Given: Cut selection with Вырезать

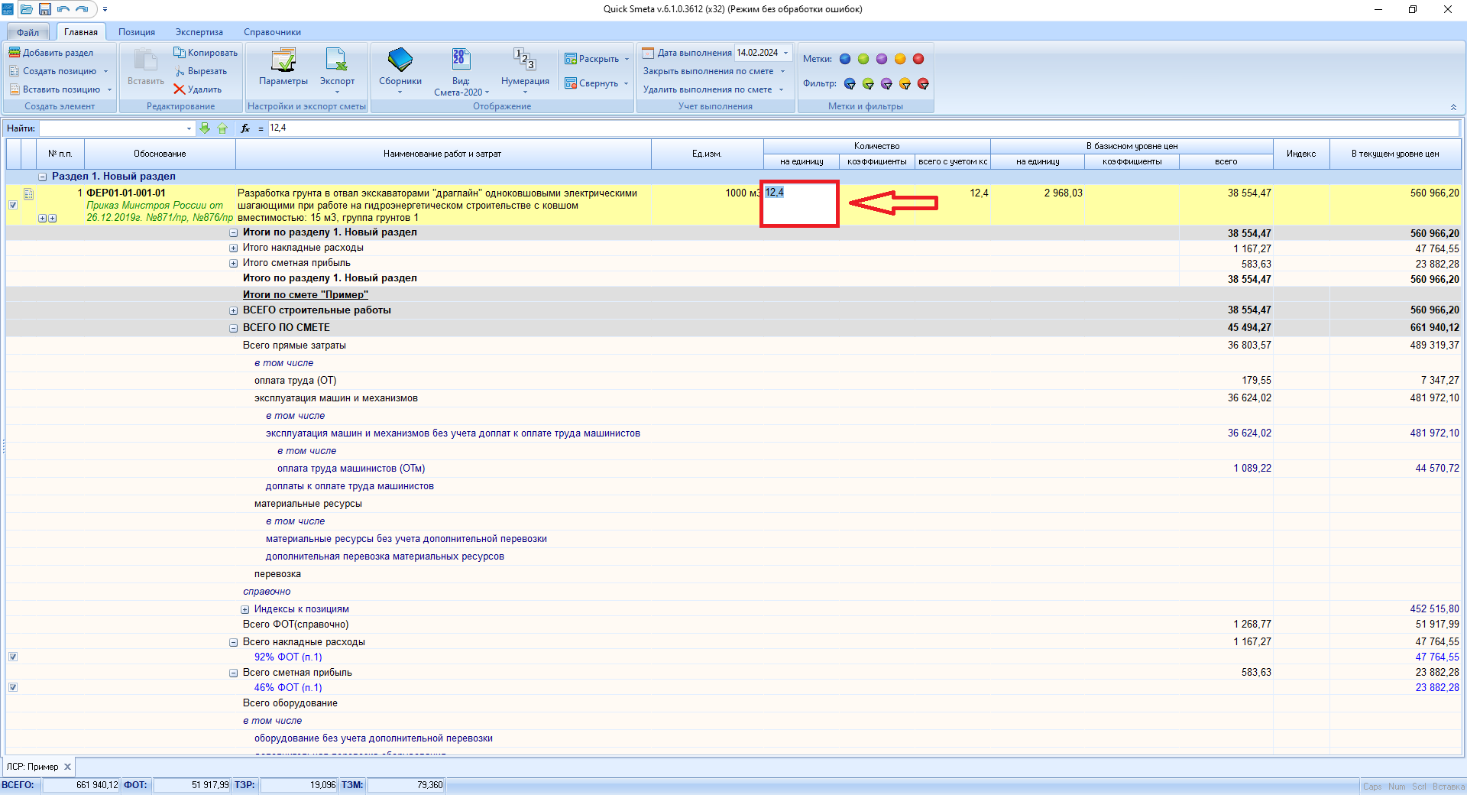Looking at the screenshot, I should [201, 71].
